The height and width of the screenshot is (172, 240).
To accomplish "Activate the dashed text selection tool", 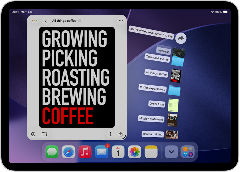I will (44, 134).
